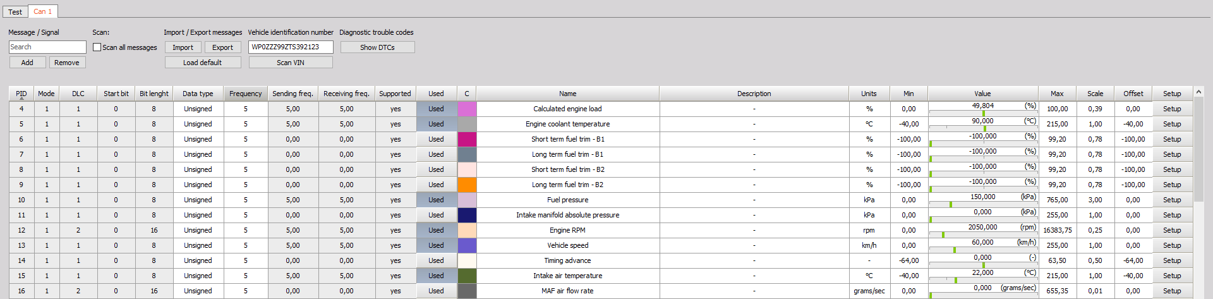Enable Scan all messages checkbox
Screen dimensions: 1213x299
[x=97, y=47]
